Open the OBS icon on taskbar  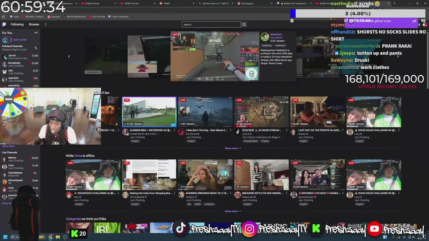pos(65,237)
